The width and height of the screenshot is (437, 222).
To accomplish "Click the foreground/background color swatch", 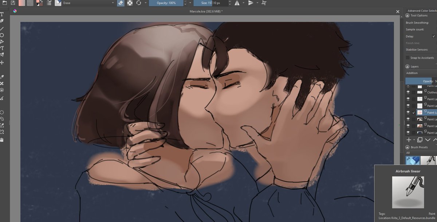I will click(x=39, y=3).
